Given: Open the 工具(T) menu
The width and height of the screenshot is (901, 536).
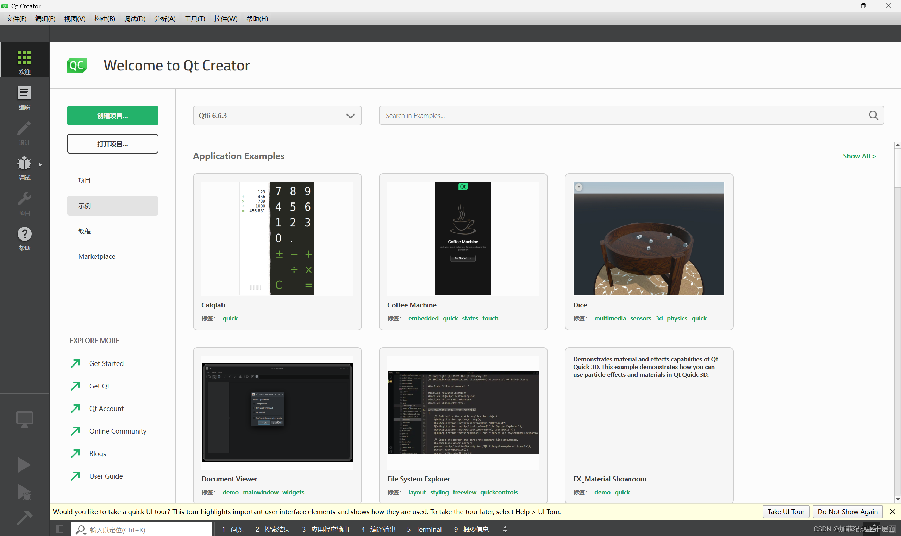Looking at the screenshot, I should tap(195, 19).
